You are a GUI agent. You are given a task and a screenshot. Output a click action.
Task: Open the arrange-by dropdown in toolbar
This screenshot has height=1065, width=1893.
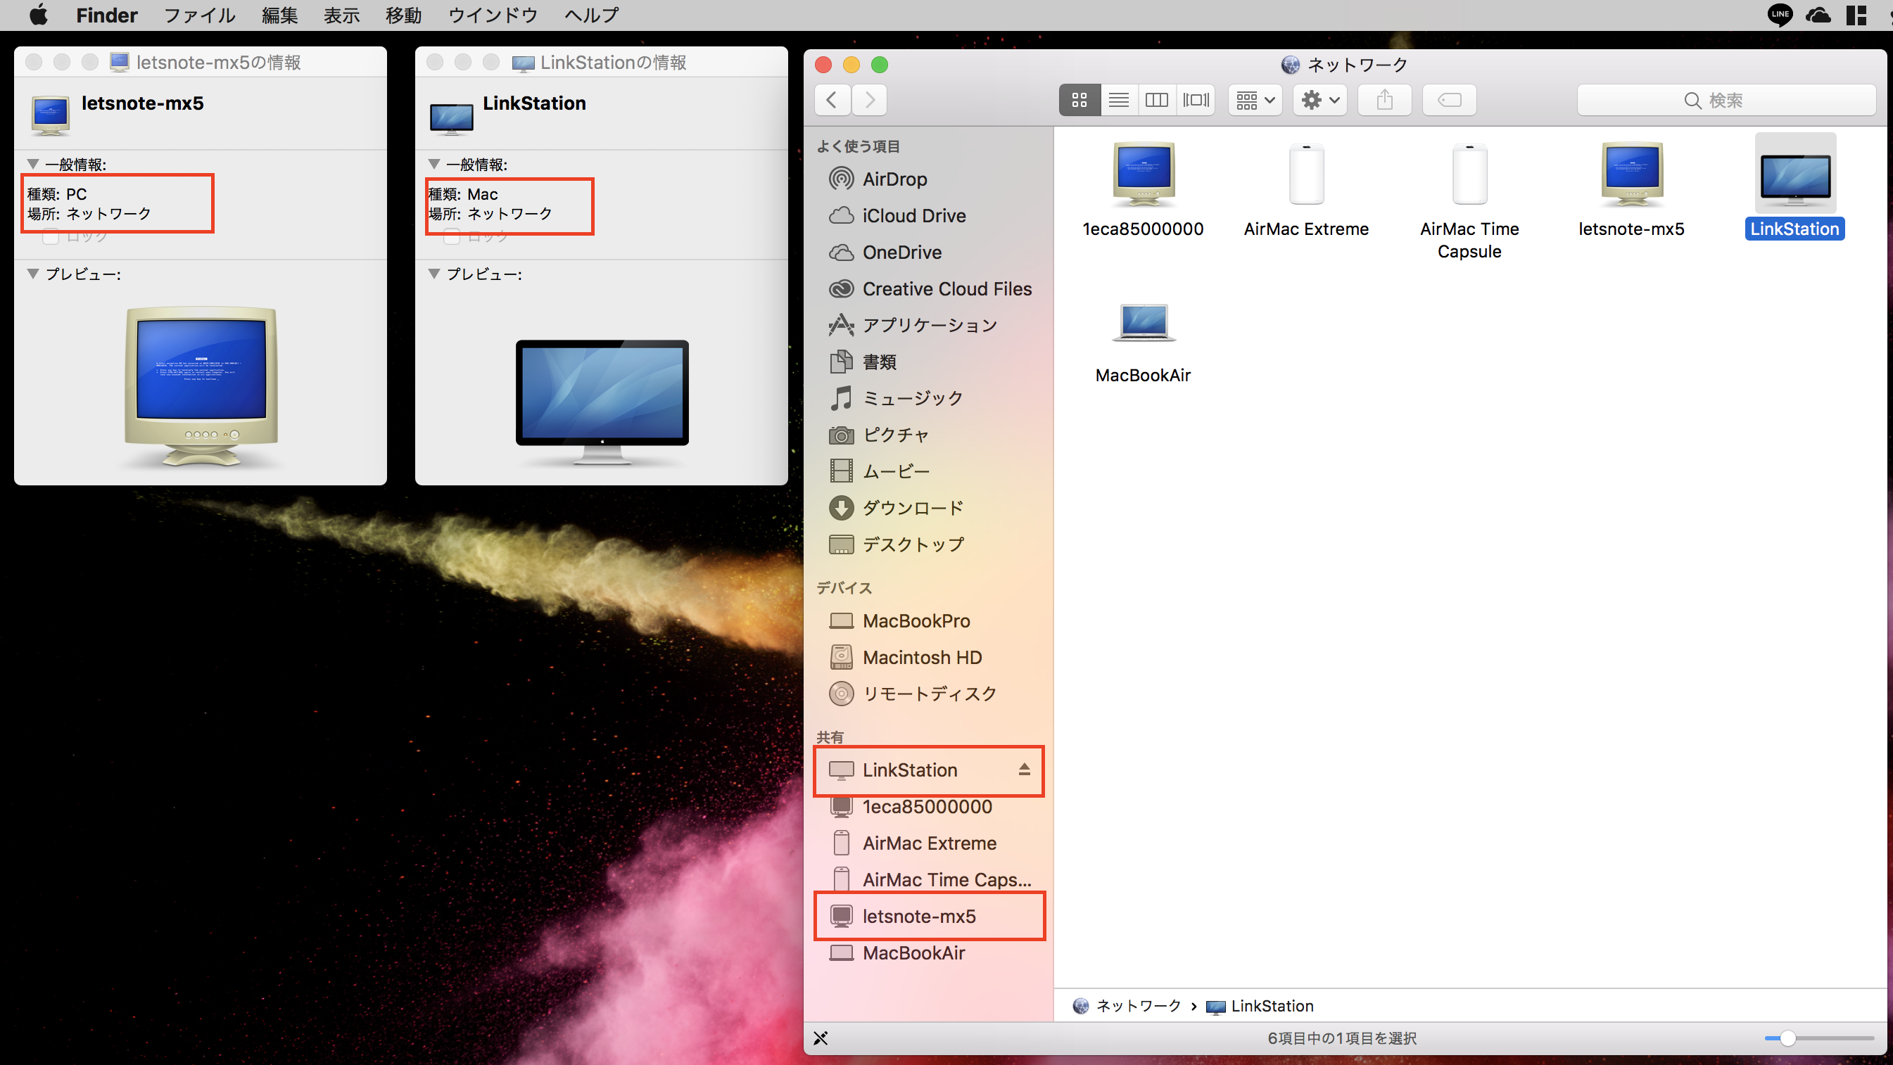(x=1255, y=100)
